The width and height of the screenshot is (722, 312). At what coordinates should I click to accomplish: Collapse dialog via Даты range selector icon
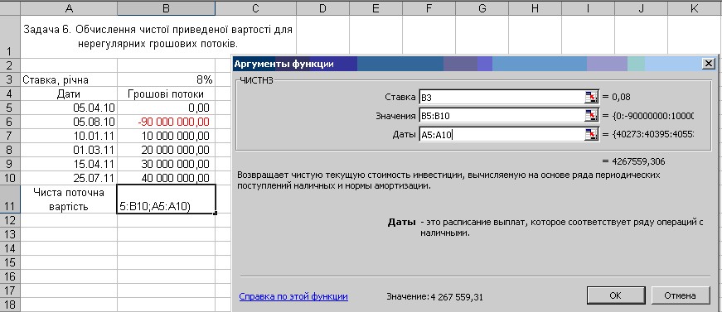591,135
